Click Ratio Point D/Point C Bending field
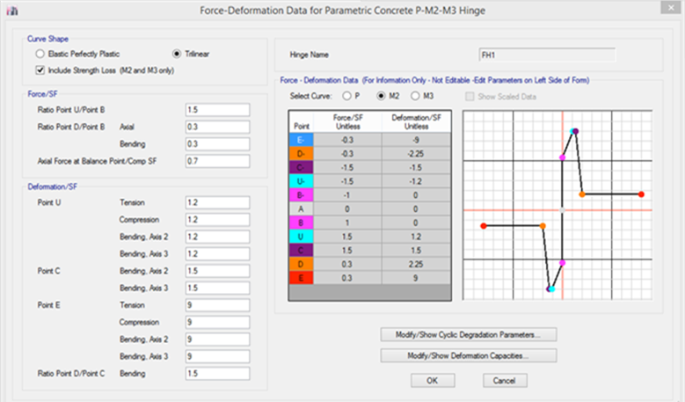685x402 pixels. pos(217,373)
